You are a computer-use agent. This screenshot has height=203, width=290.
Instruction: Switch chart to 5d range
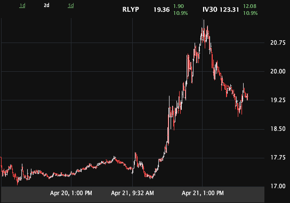(71, 5)
